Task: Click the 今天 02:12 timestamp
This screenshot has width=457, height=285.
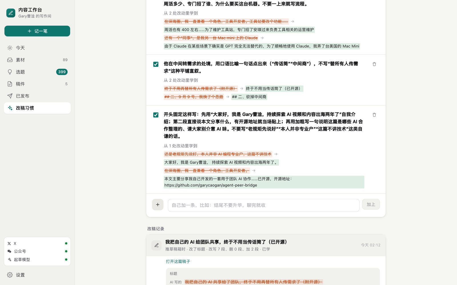Action: point(370,245)
